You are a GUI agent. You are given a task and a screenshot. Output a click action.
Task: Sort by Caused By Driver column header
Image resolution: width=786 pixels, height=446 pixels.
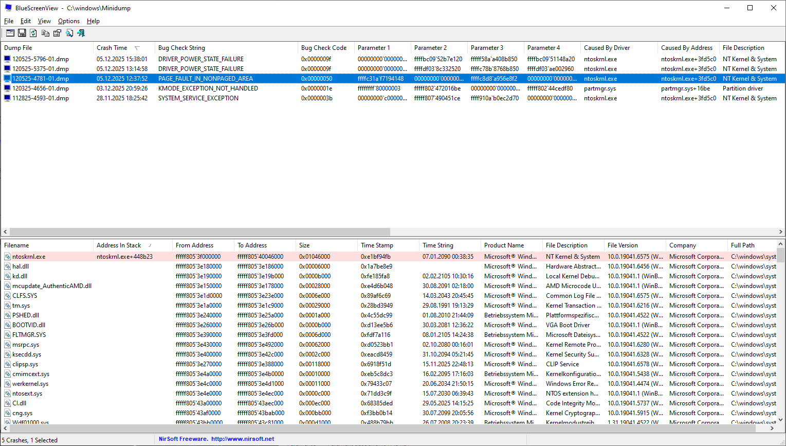tap(619, 48)
